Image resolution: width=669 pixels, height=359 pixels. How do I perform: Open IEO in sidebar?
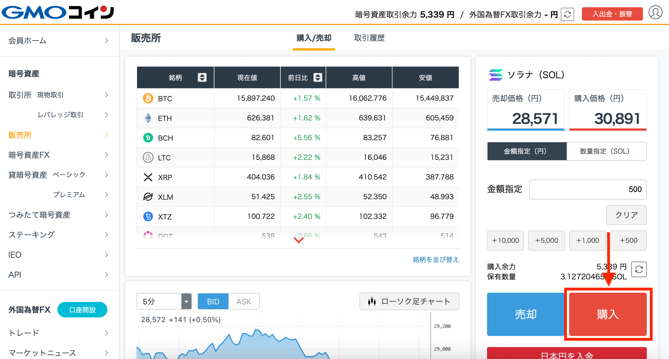[x=58, y=255]
